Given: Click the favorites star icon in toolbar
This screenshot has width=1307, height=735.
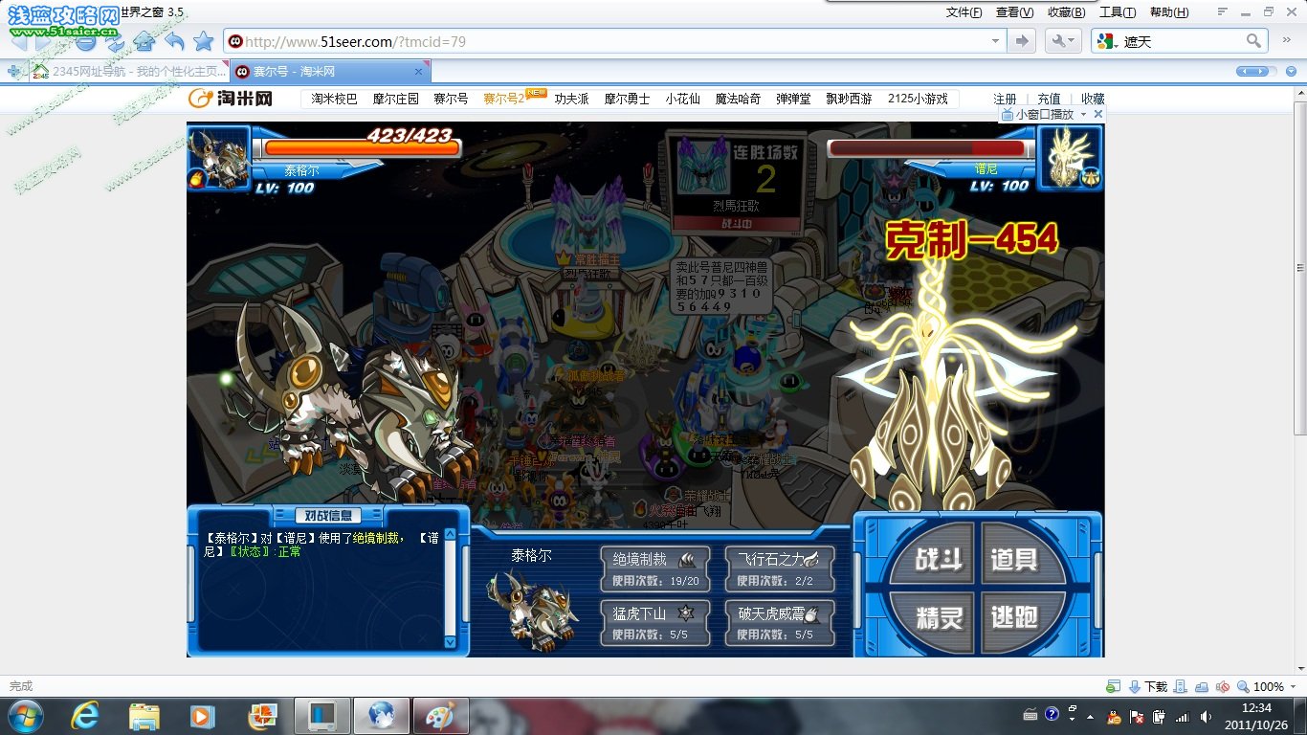Looking at the screenshot, I should [x=203, y=41].
